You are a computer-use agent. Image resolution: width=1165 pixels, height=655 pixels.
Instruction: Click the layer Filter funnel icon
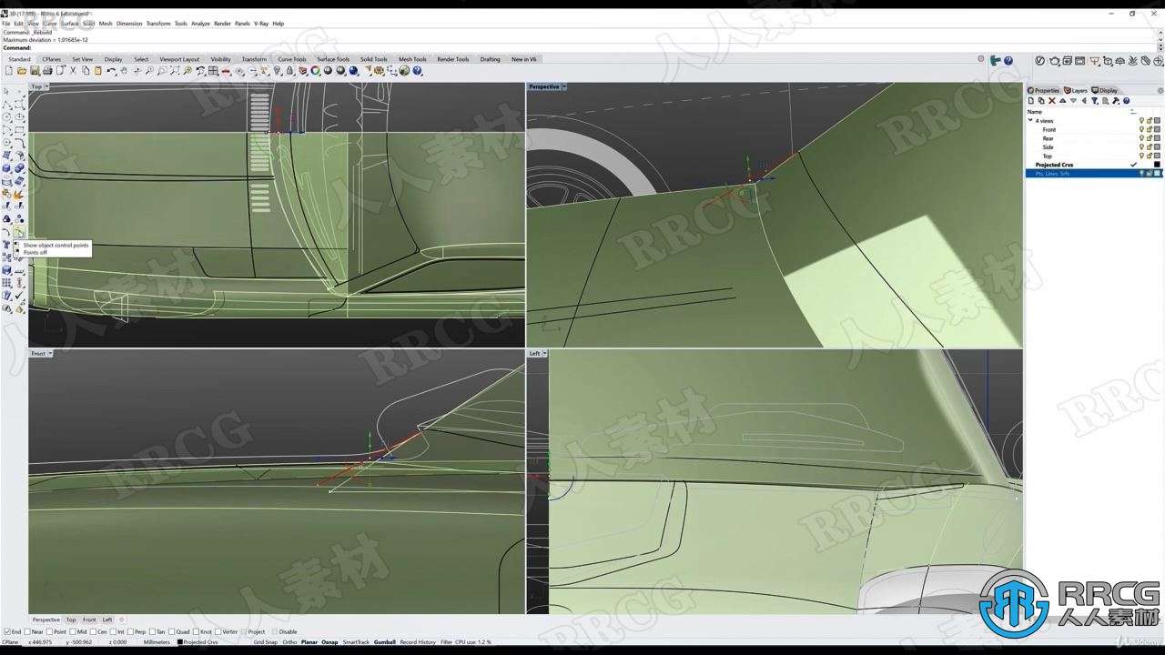coord(1094,101)
